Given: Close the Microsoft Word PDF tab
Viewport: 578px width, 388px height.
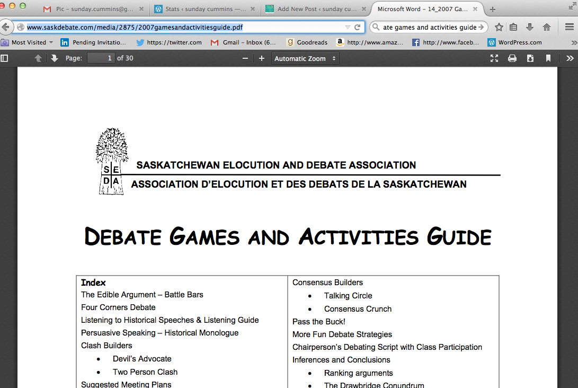Looking at the screenshot, I should 476,9.
